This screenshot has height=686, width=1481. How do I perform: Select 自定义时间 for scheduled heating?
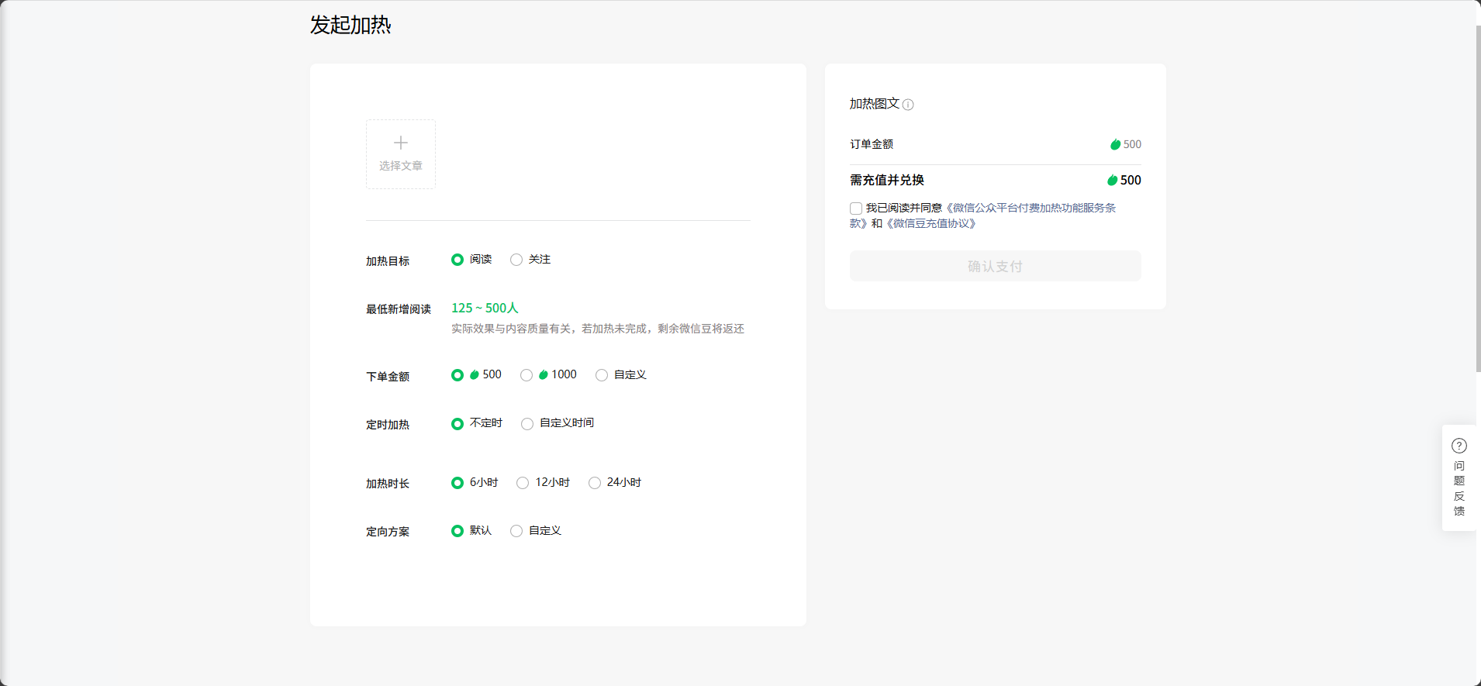[x=527, y=424]
